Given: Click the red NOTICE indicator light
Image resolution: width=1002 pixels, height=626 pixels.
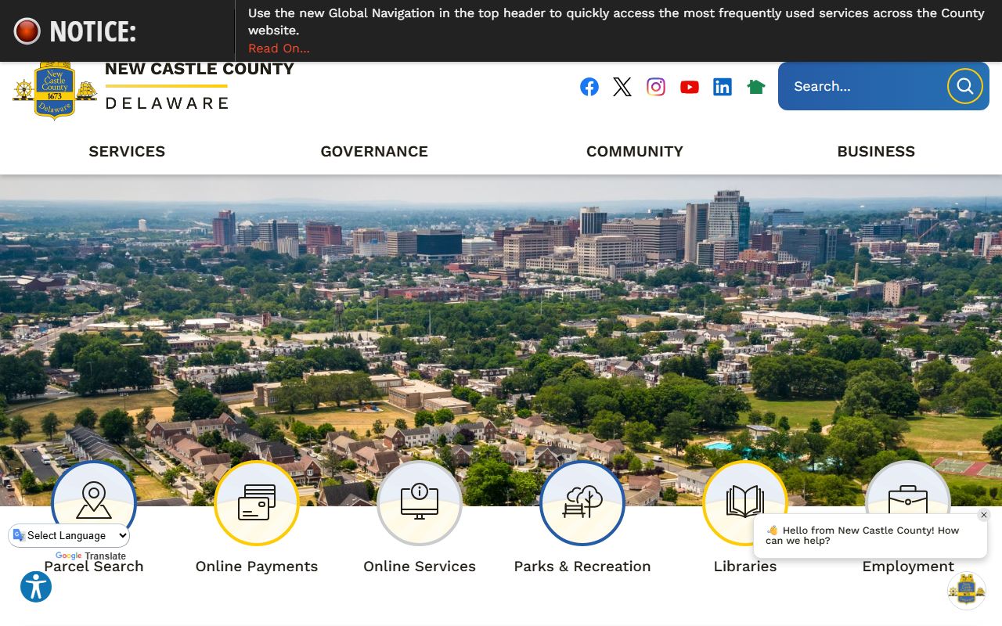Looking at the screenshot, I should point(27,31).
